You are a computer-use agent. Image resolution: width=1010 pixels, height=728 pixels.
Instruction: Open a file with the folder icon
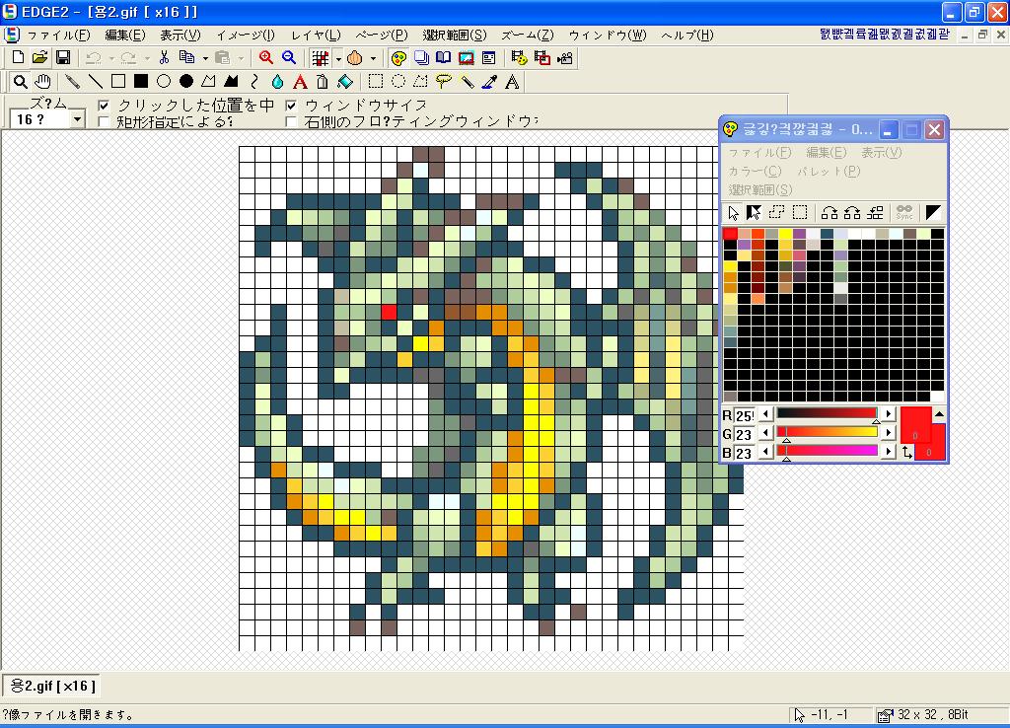[x=39, y=58]
